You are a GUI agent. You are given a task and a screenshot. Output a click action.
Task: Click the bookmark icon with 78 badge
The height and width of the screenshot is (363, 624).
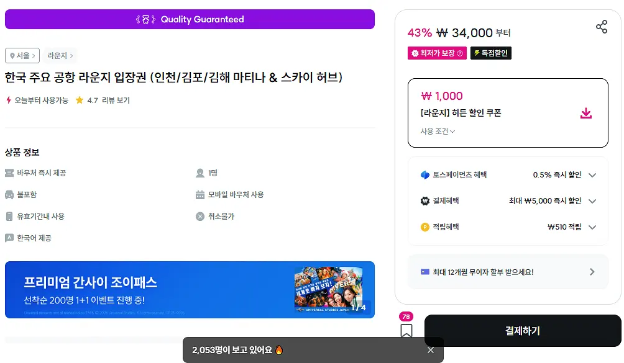[406, 331]
